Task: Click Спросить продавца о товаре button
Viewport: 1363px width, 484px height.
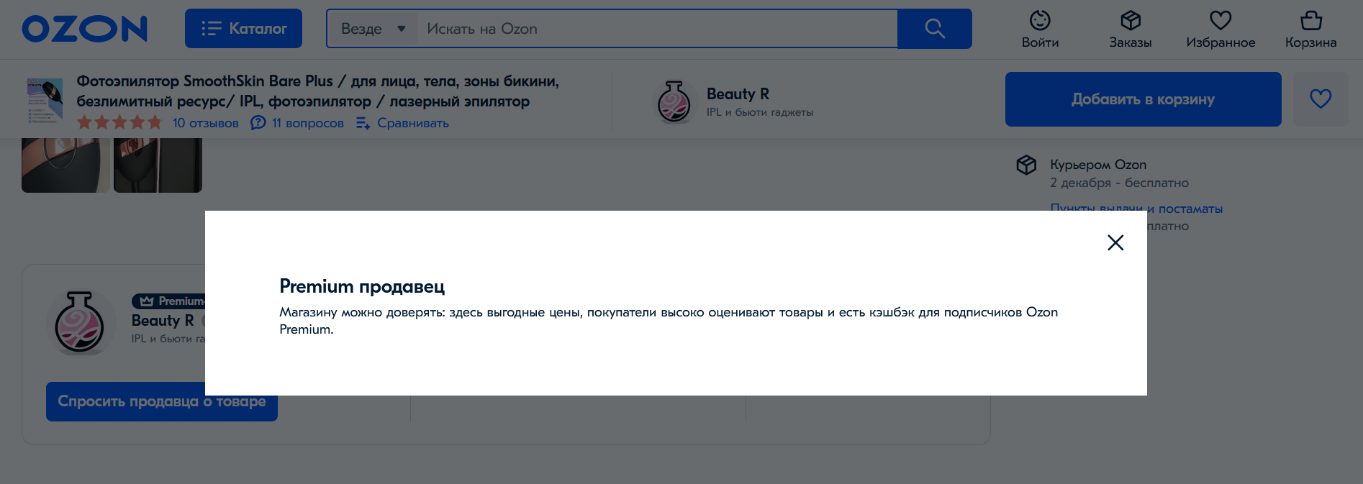Action: click(162, 401)
